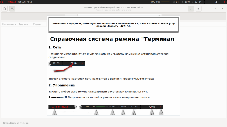Create a new connection profile in Remmina
The width and height of the screenshot is (227, 127).
point(5,9)
